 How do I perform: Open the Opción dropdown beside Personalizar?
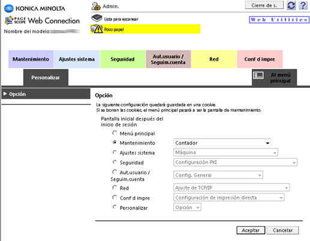click(187, 207)
